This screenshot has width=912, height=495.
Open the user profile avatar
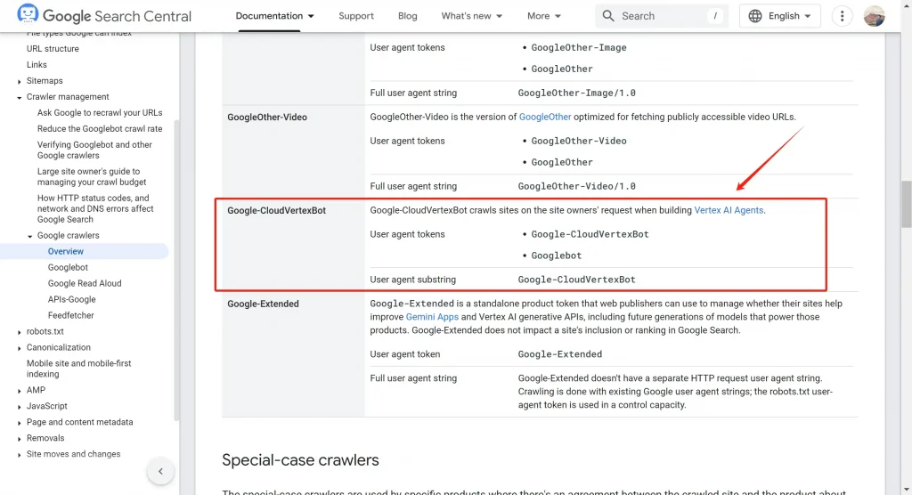click(x=874, y=16)
